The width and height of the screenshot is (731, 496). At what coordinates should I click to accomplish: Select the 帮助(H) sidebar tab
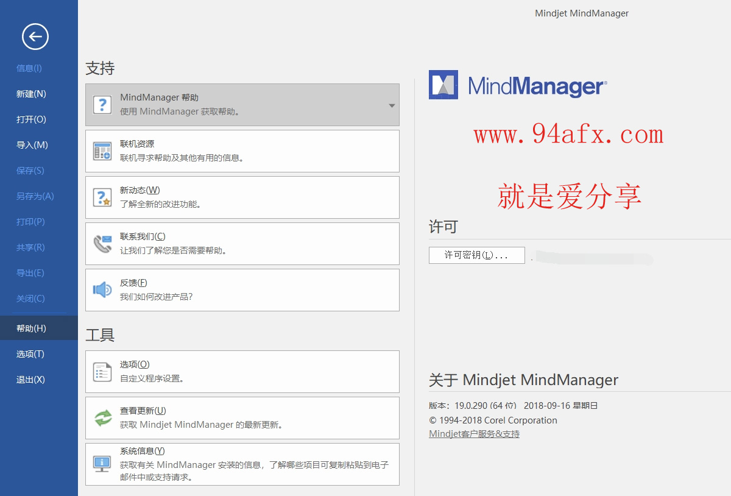39,328
